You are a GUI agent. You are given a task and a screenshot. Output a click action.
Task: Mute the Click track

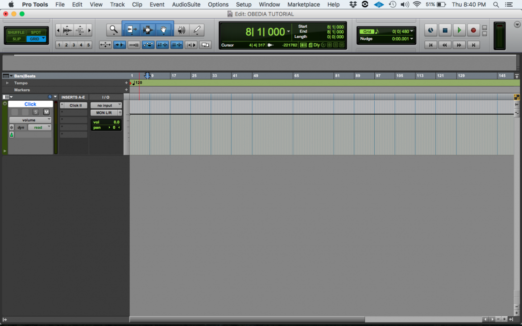point(46,112)
